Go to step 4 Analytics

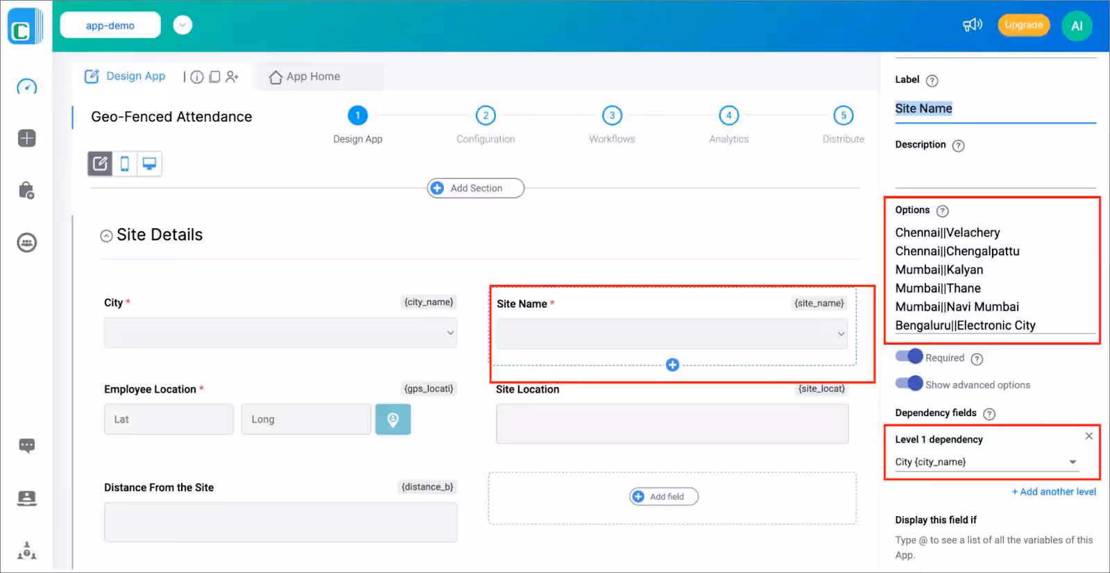[x=728, y=116]
